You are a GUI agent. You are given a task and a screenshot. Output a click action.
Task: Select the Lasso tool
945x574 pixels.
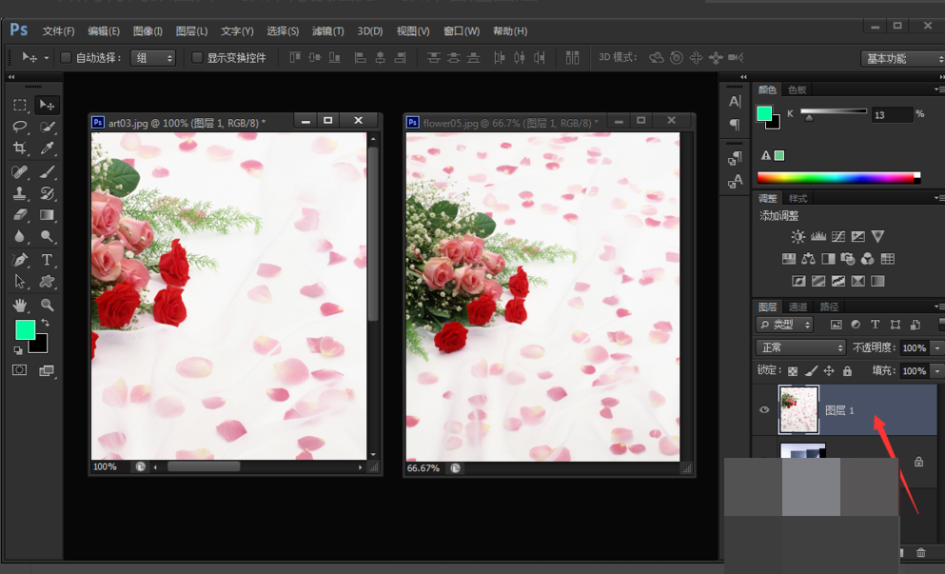(x=19, y=127)
